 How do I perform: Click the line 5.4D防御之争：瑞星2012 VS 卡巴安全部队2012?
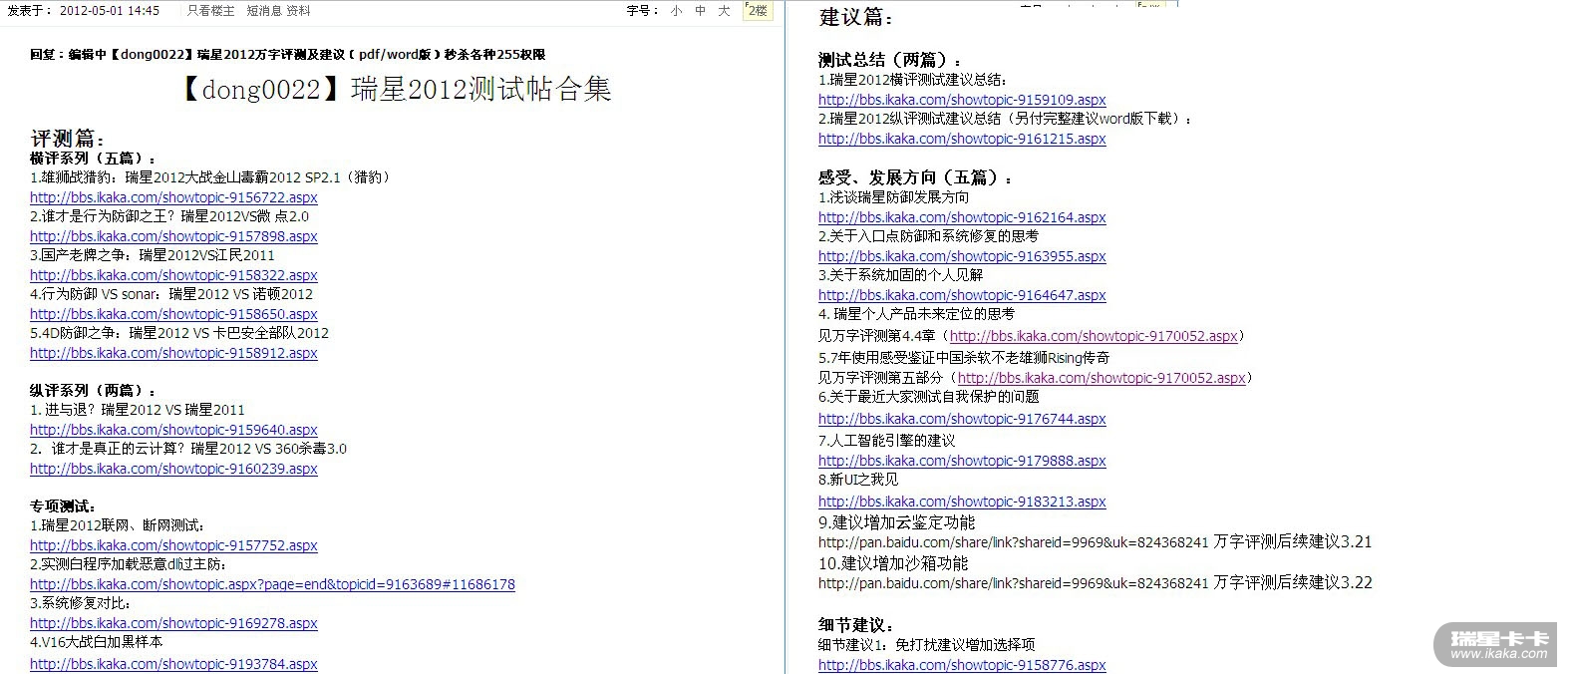coord(179,333)
